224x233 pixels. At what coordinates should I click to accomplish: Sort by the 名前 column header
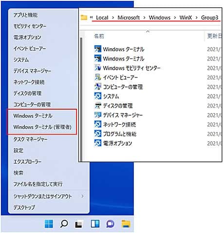99,36
